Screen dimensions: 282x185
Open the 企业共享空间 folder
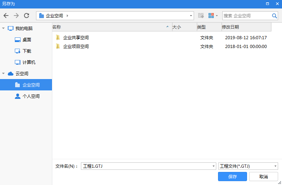(76, 37)
